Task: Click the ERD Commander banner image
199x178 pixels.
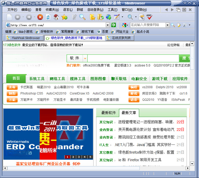Action: tap(48, 134)
